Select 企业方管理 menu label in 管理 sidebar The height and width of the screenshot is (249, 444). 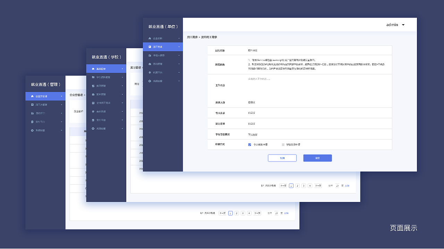coord(41,96)
